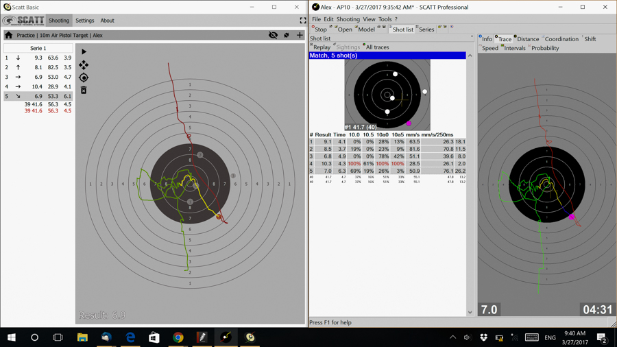
Task: Play the shot trace replay in Scatt Basic
Action: pos(84,51)
